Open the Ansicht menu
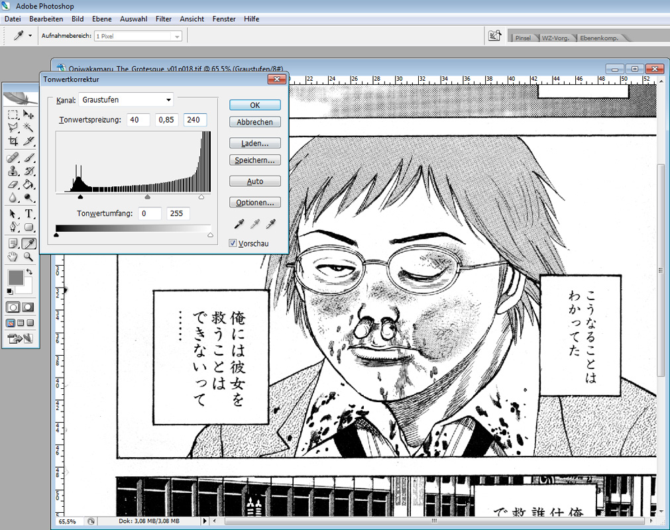The image size is (670, 530). pos(192,19)
